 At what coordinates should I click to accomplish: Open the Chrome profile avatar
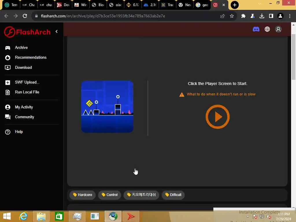pyautogui.click(x=280, y=16)
